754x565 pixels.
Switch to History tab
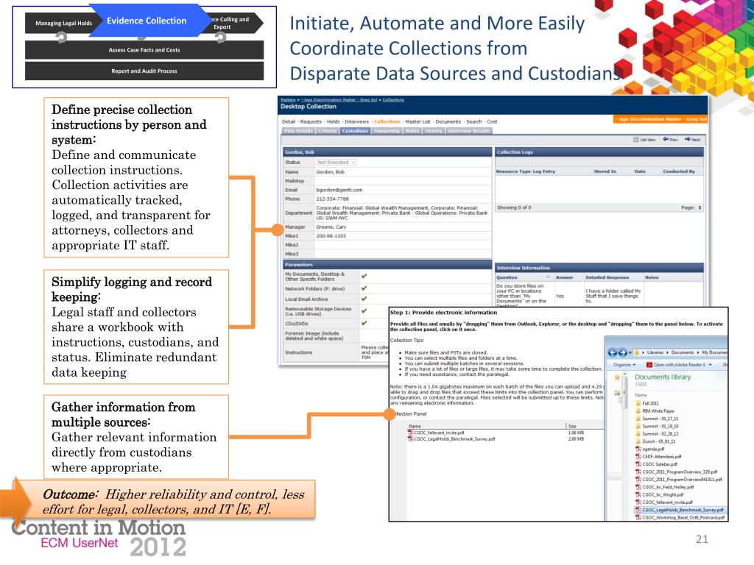point(433,131)
